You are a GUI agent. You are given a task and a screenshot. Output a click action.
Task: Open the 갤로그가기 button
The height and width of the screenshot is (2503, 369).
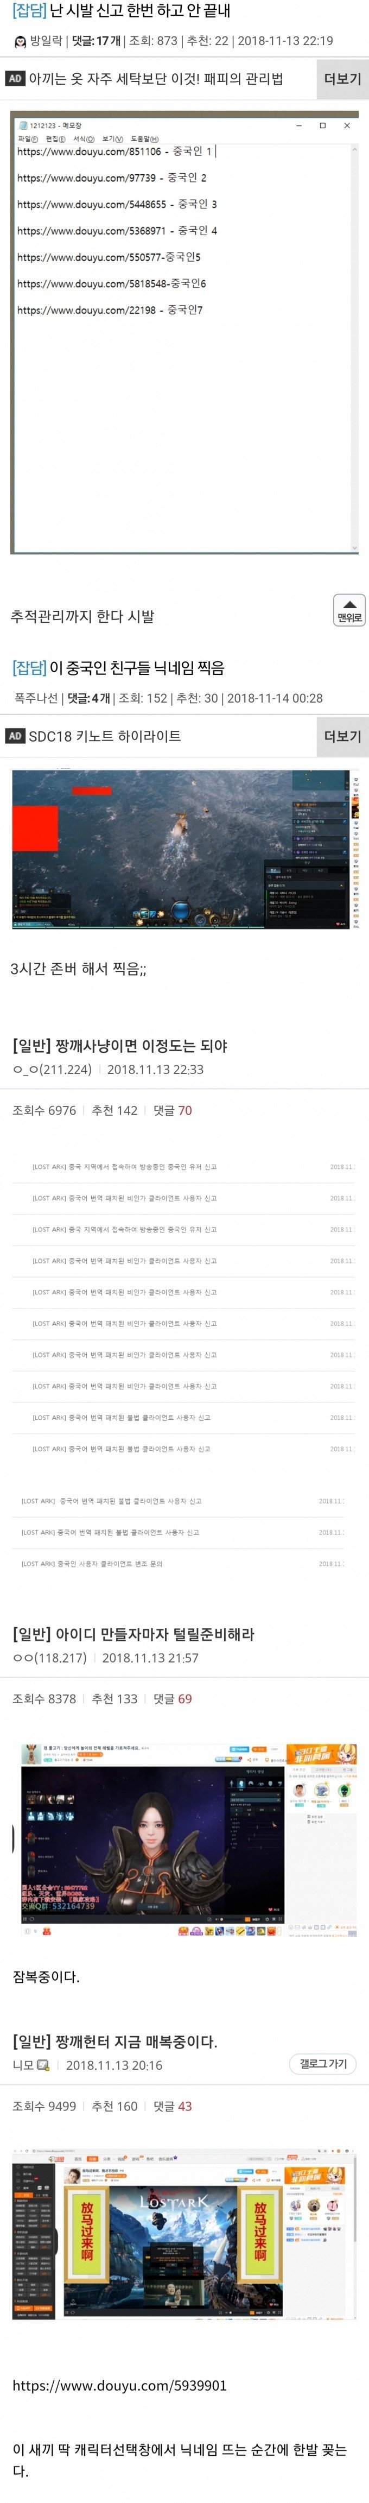pos(322,2064)
